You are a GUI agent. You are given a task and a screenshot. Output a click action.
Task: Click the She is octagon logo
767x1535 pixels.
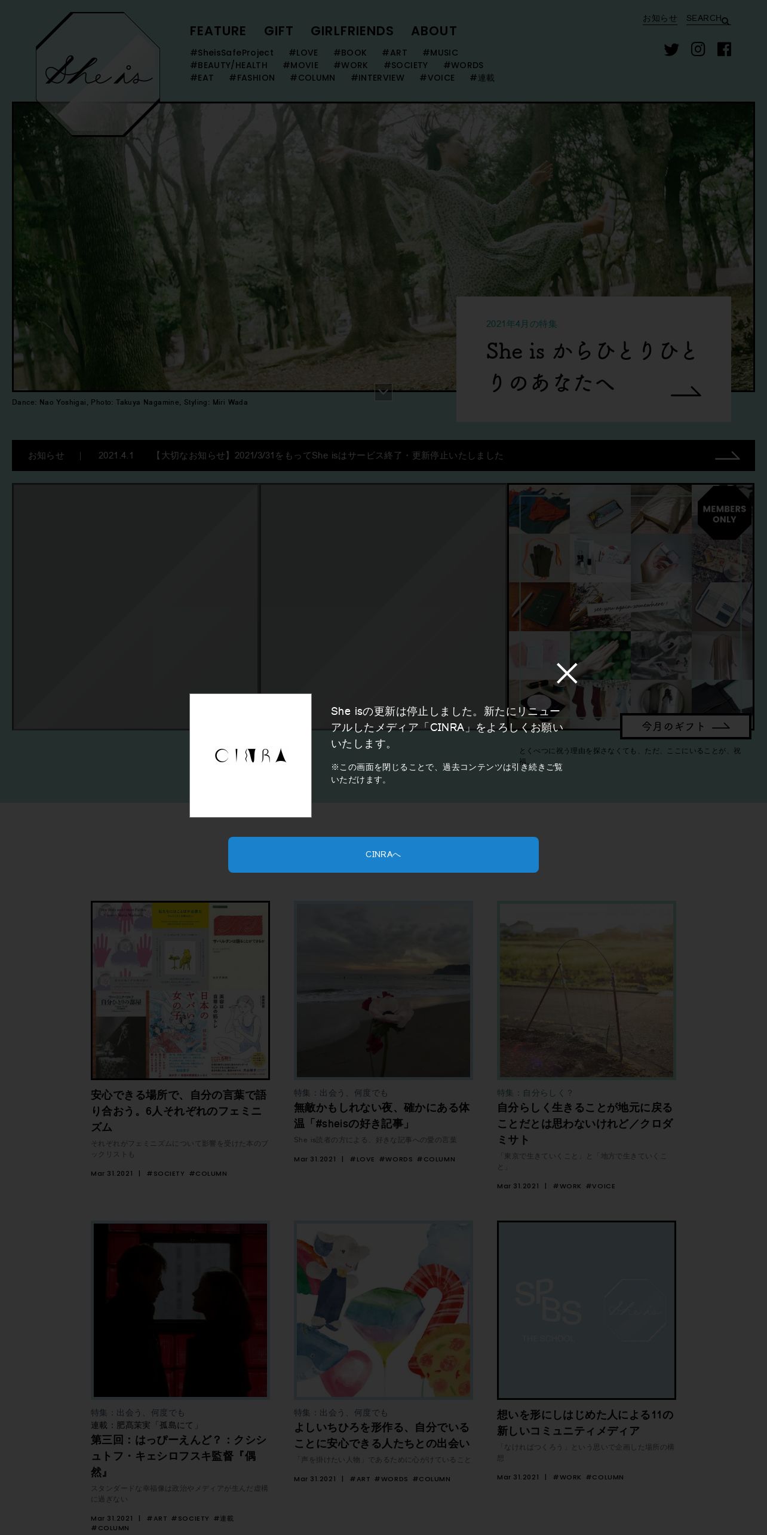click(x=98, y=74)
